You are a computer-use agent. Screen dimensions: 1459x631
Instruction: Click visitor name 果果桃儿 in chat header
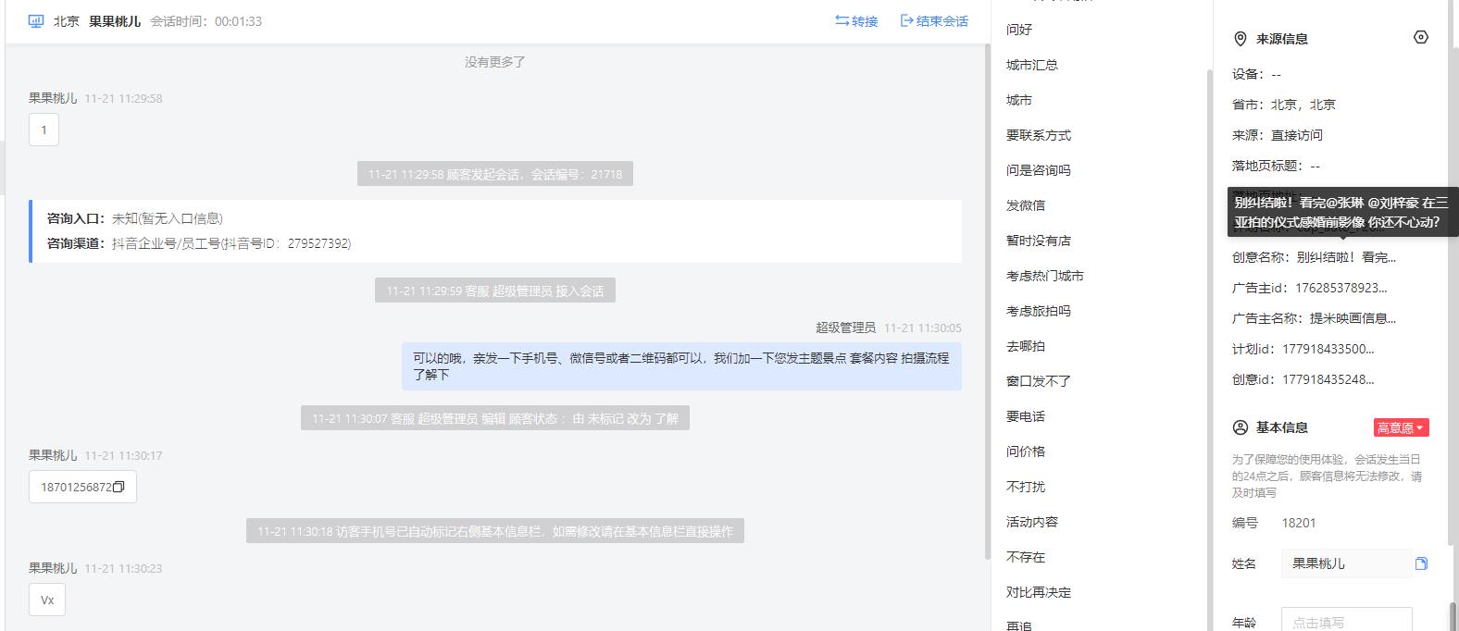[x=115, y=21]
